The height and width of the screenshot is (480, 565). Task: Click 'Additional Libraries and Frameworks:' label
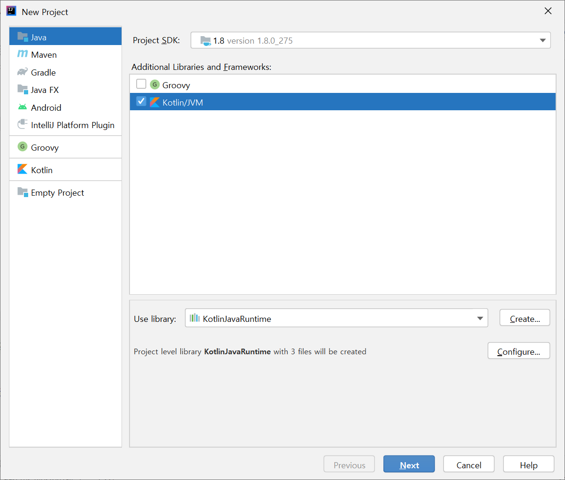pyautogui.click(x=201, y=67)
